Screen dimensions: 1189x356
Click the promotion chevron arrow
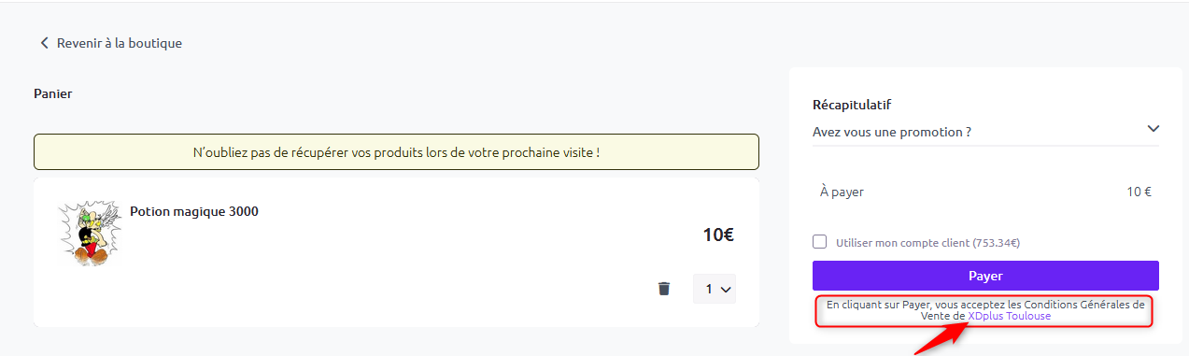coord(1154,129)
